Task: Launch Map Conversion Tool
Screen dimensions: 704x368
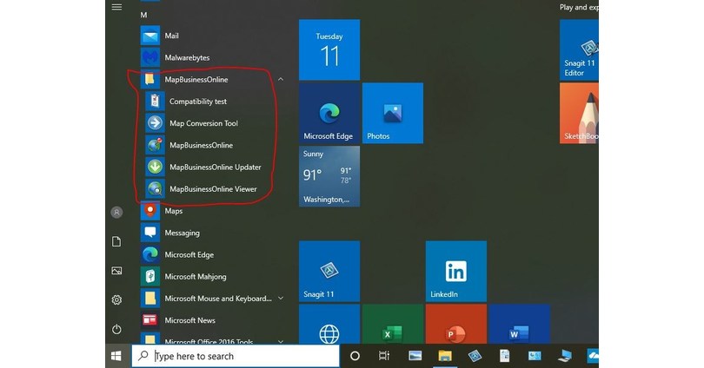Action: [203, 123]
